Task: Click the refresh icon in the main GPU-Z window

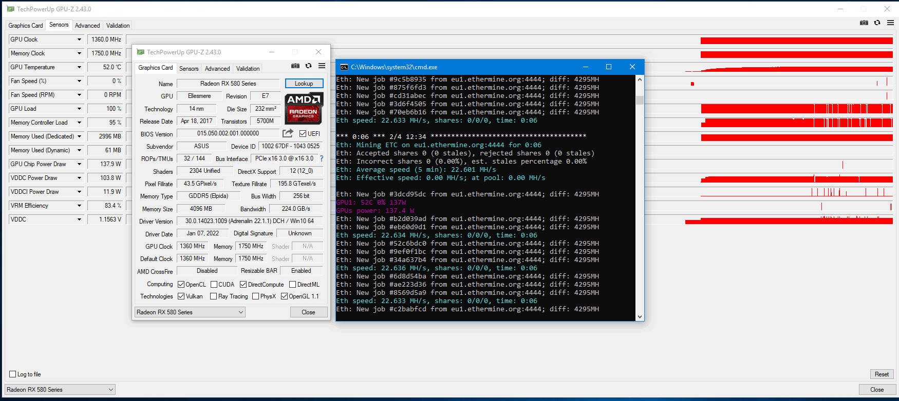Action: pos(877,23)
